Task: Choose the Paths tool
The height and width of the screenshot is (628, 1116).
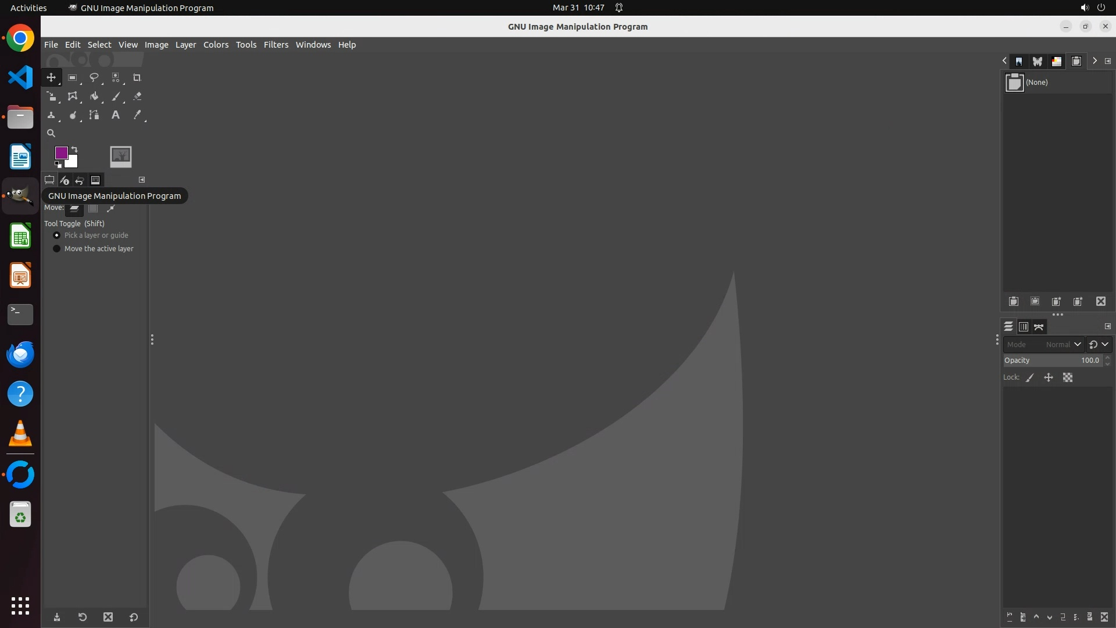Action: 94,115
